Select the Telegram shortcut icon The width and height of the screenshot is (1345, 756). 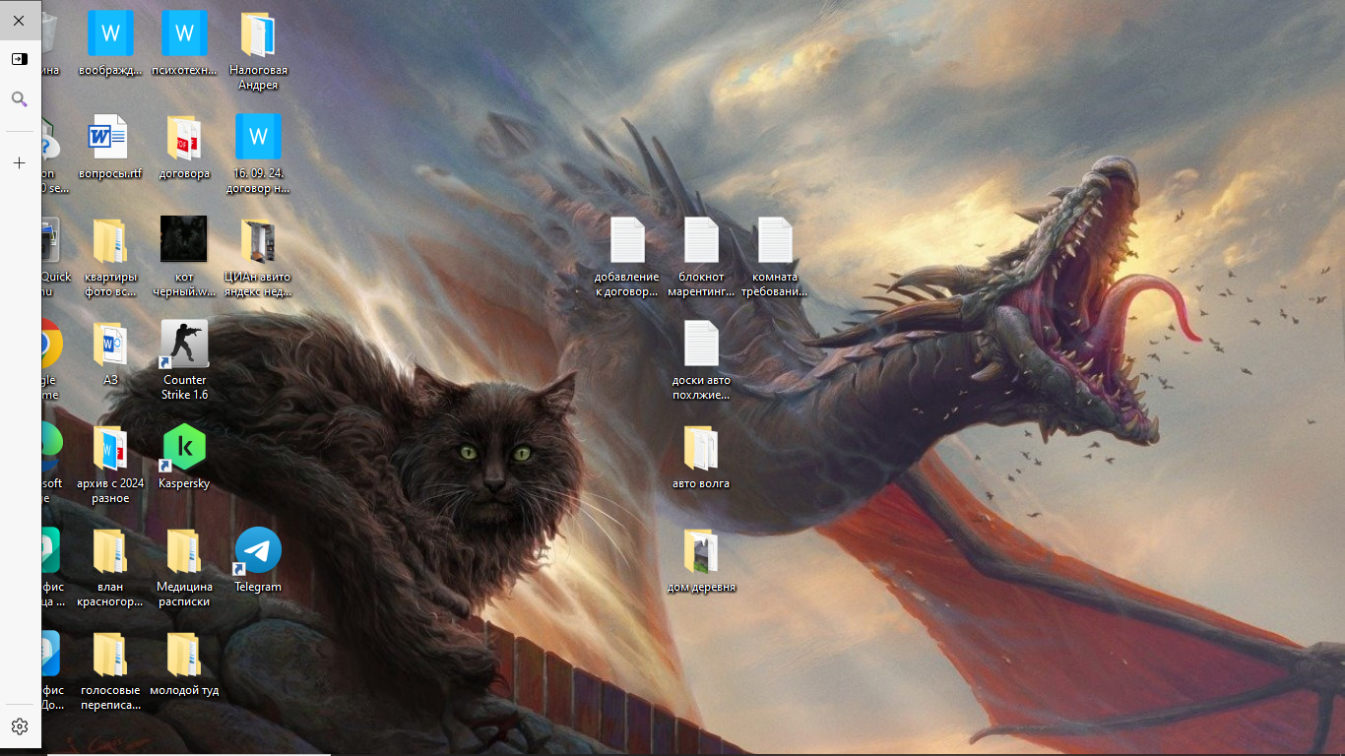[258, 550]
